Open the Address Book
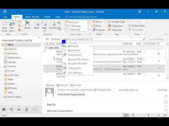The width and height of the screenshot is (169, 126). point(137,26)
